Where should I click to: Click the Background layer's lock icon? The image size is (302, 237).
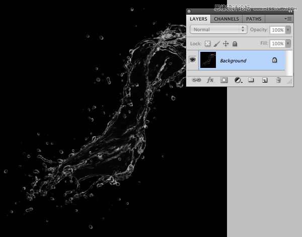(274, 60)
